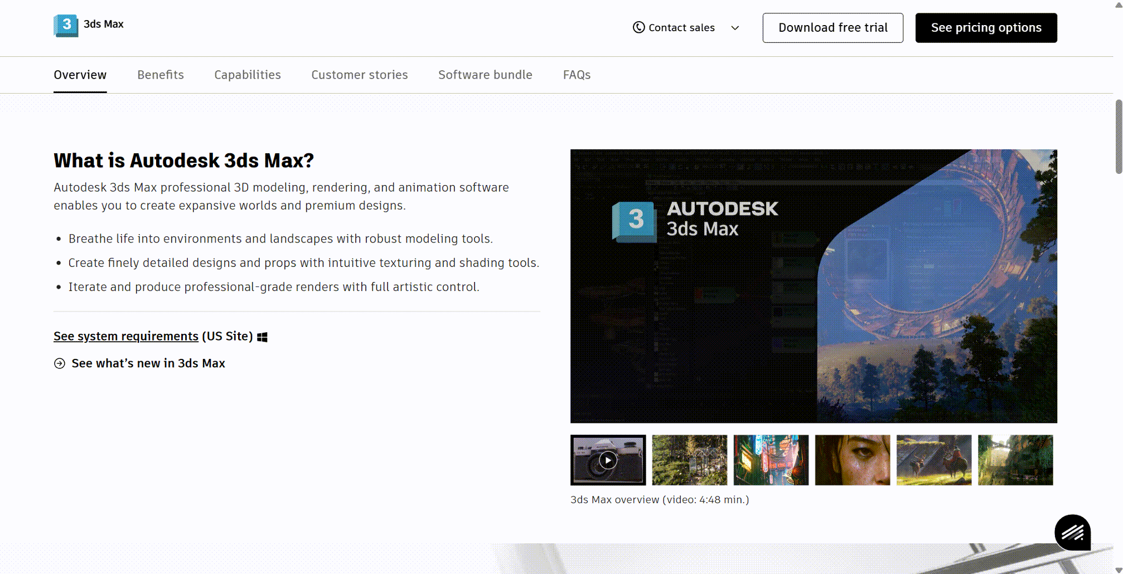This screenshot has width=1123, height=574.
Task: Click the 3ds Max product name in header
Action: [104, 24]
